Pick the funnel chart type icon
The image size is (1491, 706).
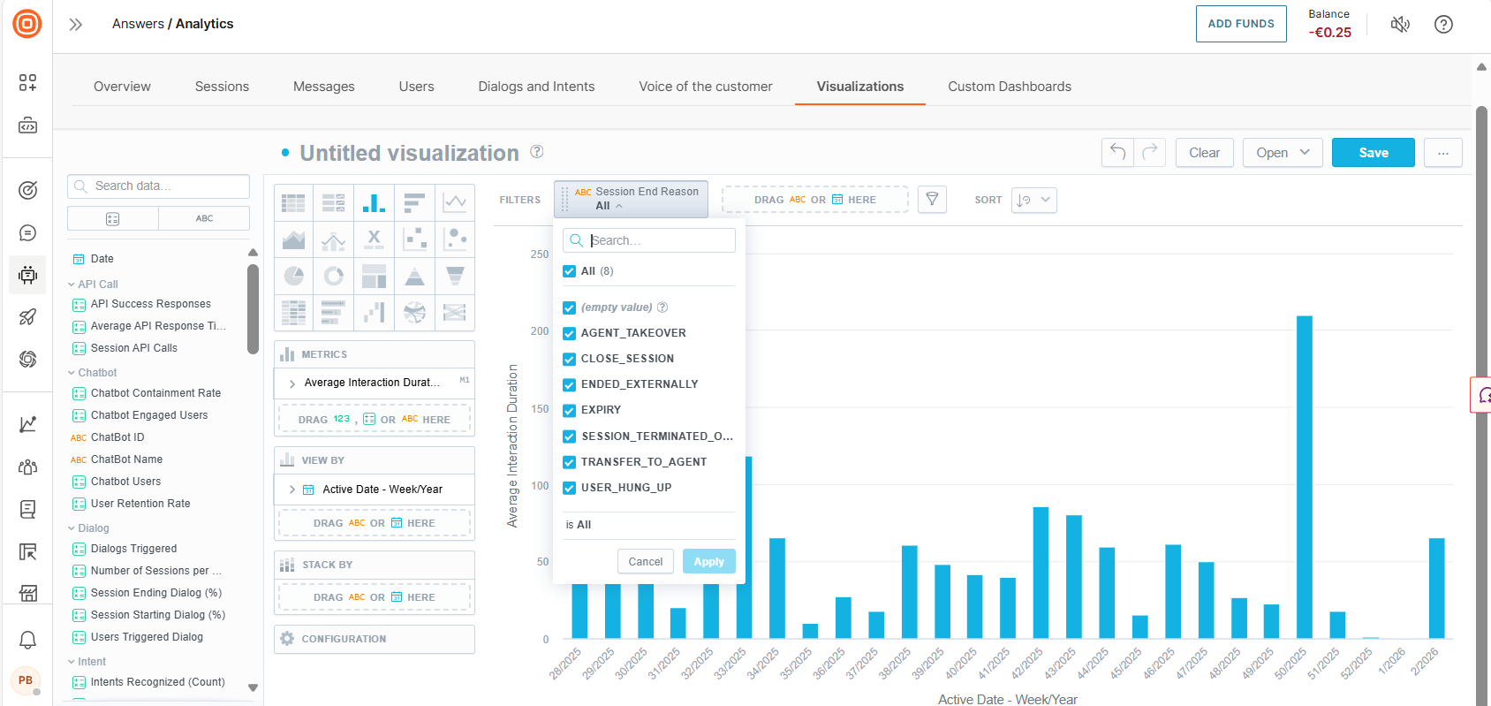[x=455, y=276]
